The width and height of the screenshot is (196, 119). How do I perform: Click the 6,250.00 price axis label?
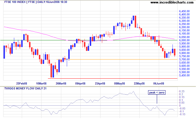pos(184,24)
